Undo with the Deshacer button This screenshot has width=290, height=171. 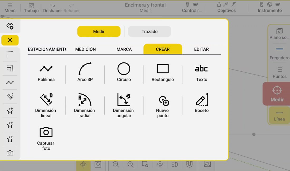click(x=52, y=8)
